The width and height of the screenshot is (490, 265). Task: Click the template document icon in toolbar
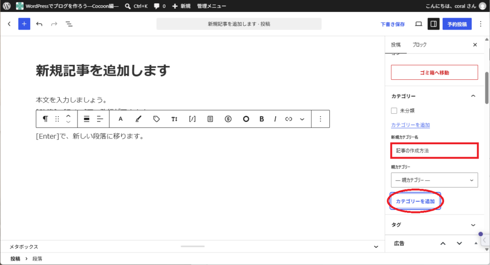pyautogui.click(x=211, y=119)
